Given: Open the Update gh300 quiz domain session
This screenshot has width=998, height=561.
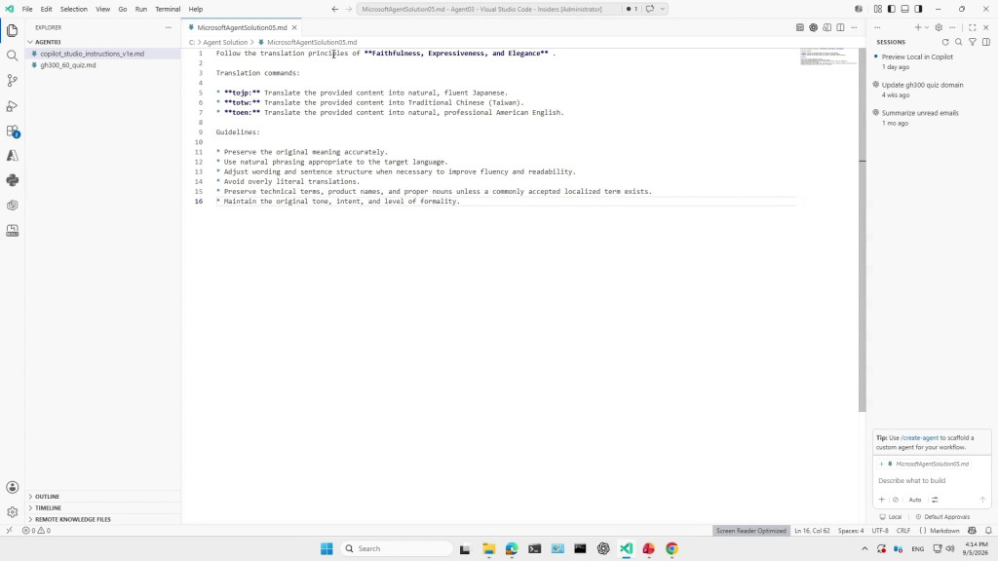Looking at the screenshot, I should point(932,89).
